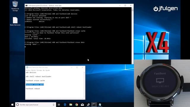Viewport: 190px width, 107px height.
Task: Maximize the Notepad window
Action: pyautogui.click(x=77, y=67)
